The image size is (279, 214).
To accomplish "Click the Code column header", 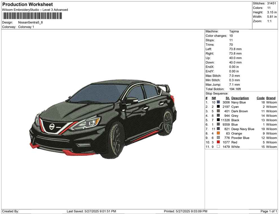I will [x=260, y=98].
